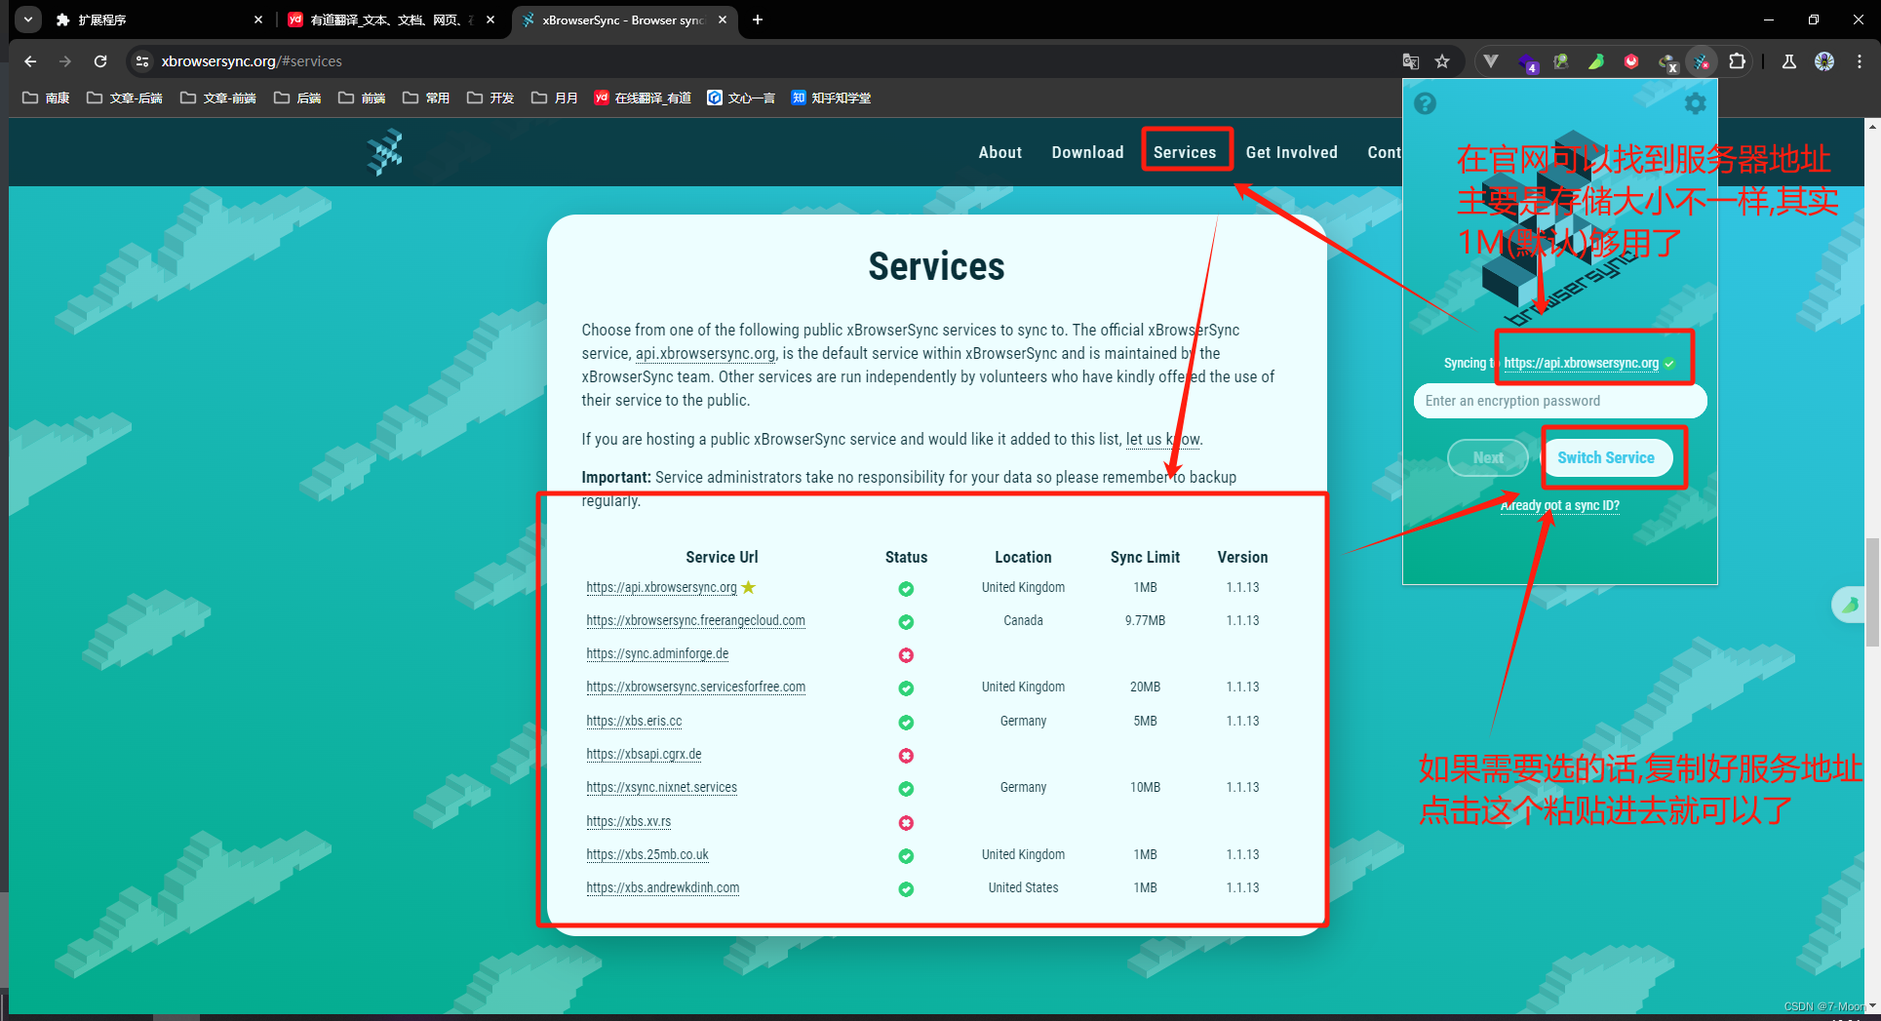The height and width of the screenshot is (1021, 1881).
Task: Open the https://xbs.eris.cc link
Action: point(634,721)
